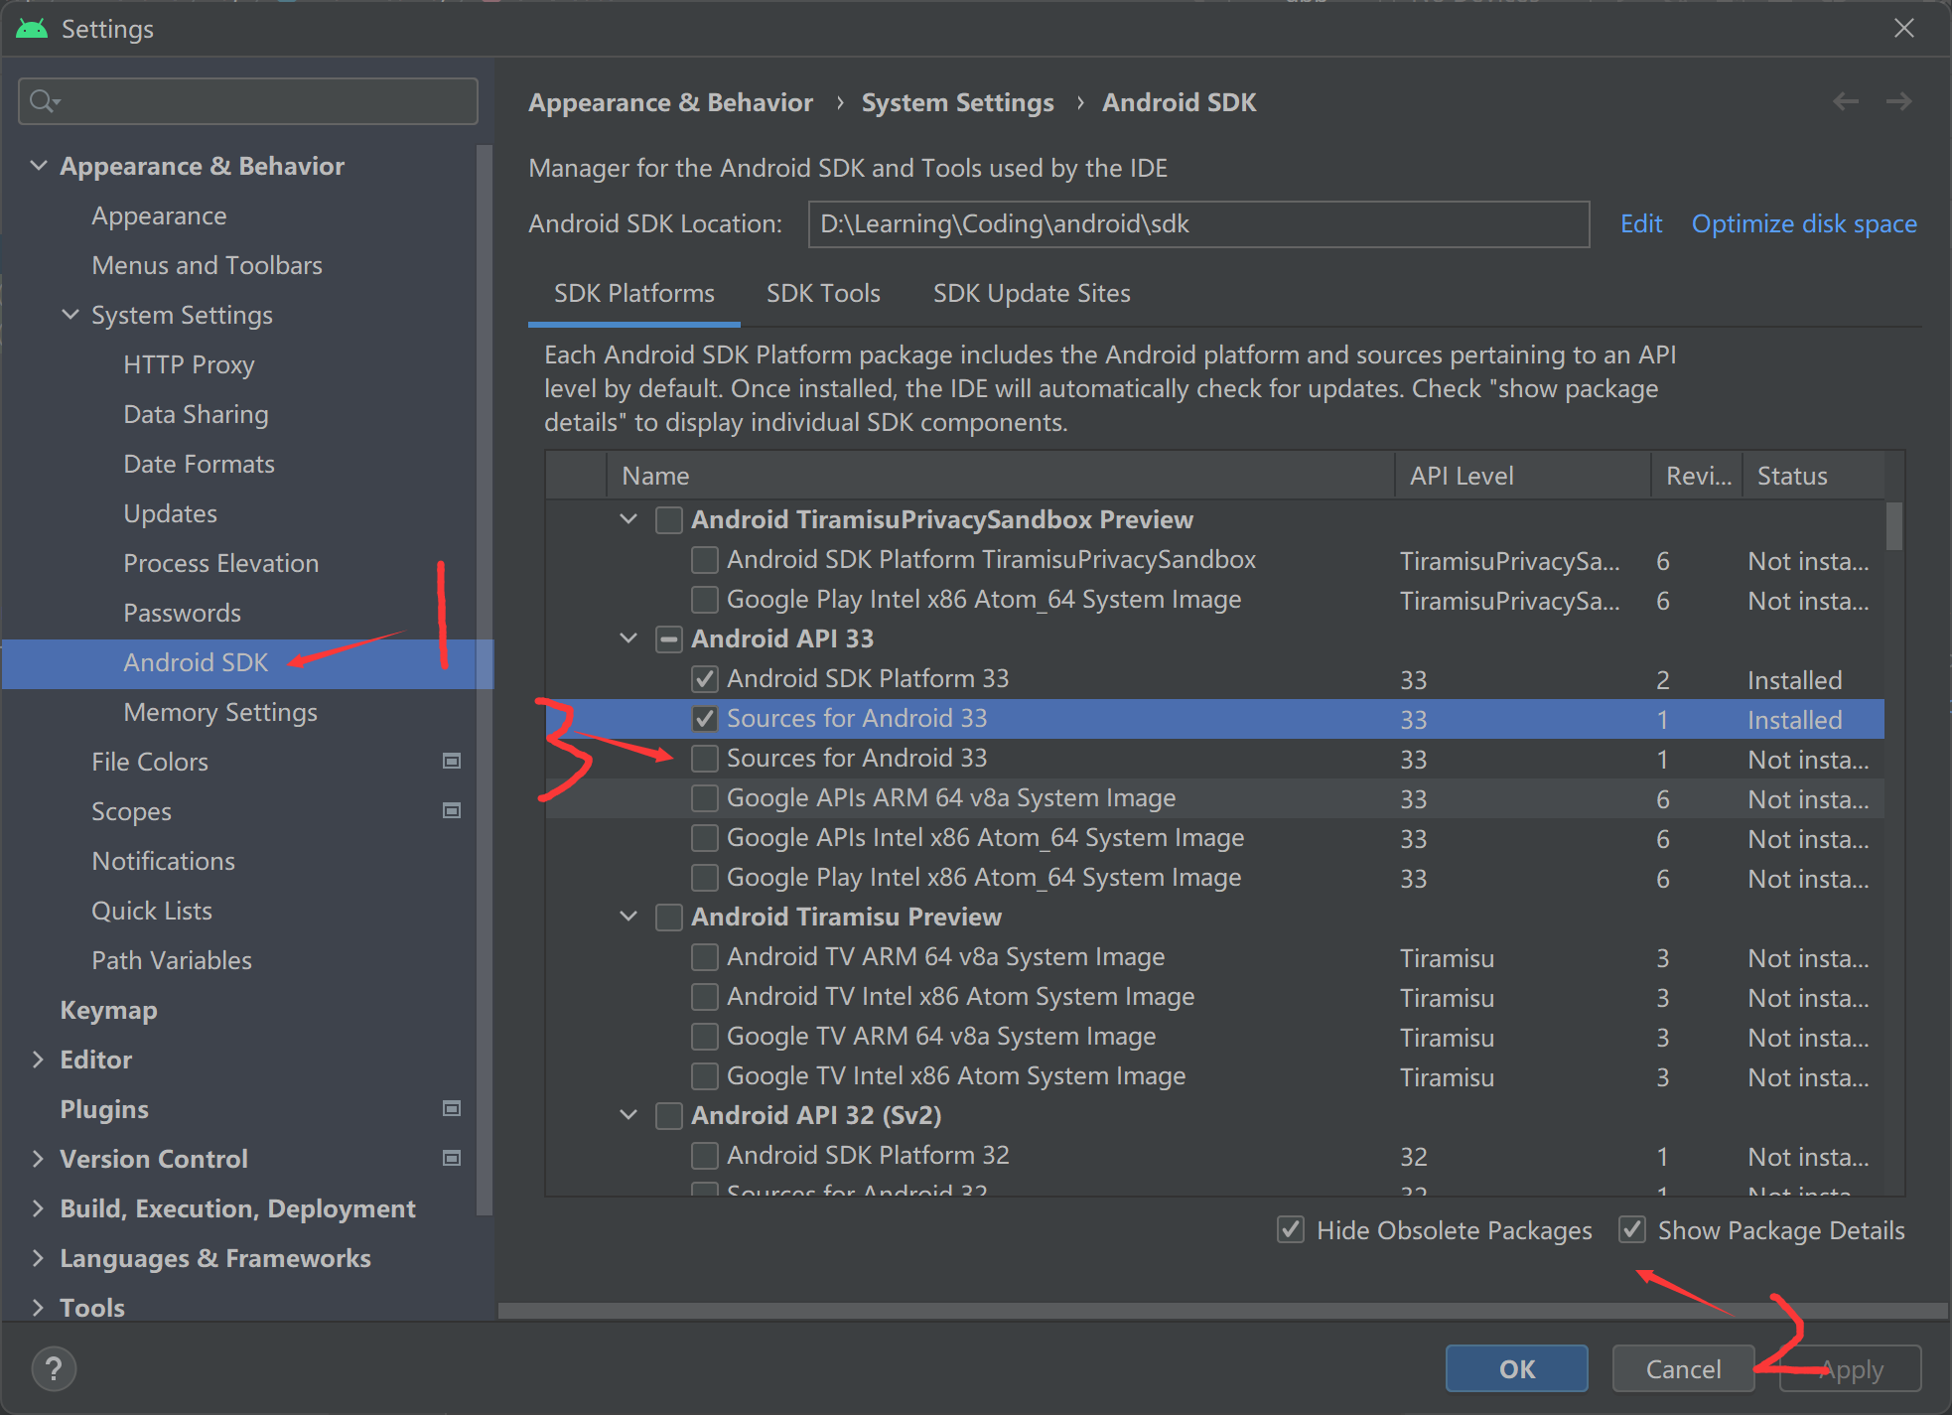The width and height of the screenshot is (1952, 1415).
Task: Click Apply button
Action: pos(1850,1369)
